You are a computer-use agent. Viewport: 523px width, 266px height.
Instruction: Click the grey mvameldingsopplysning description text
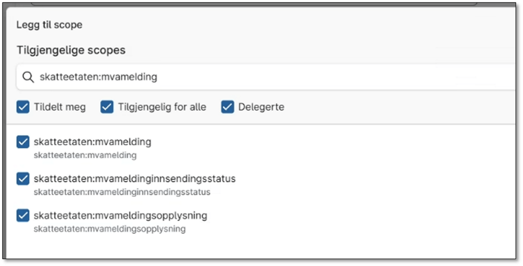tap(110, 229)
